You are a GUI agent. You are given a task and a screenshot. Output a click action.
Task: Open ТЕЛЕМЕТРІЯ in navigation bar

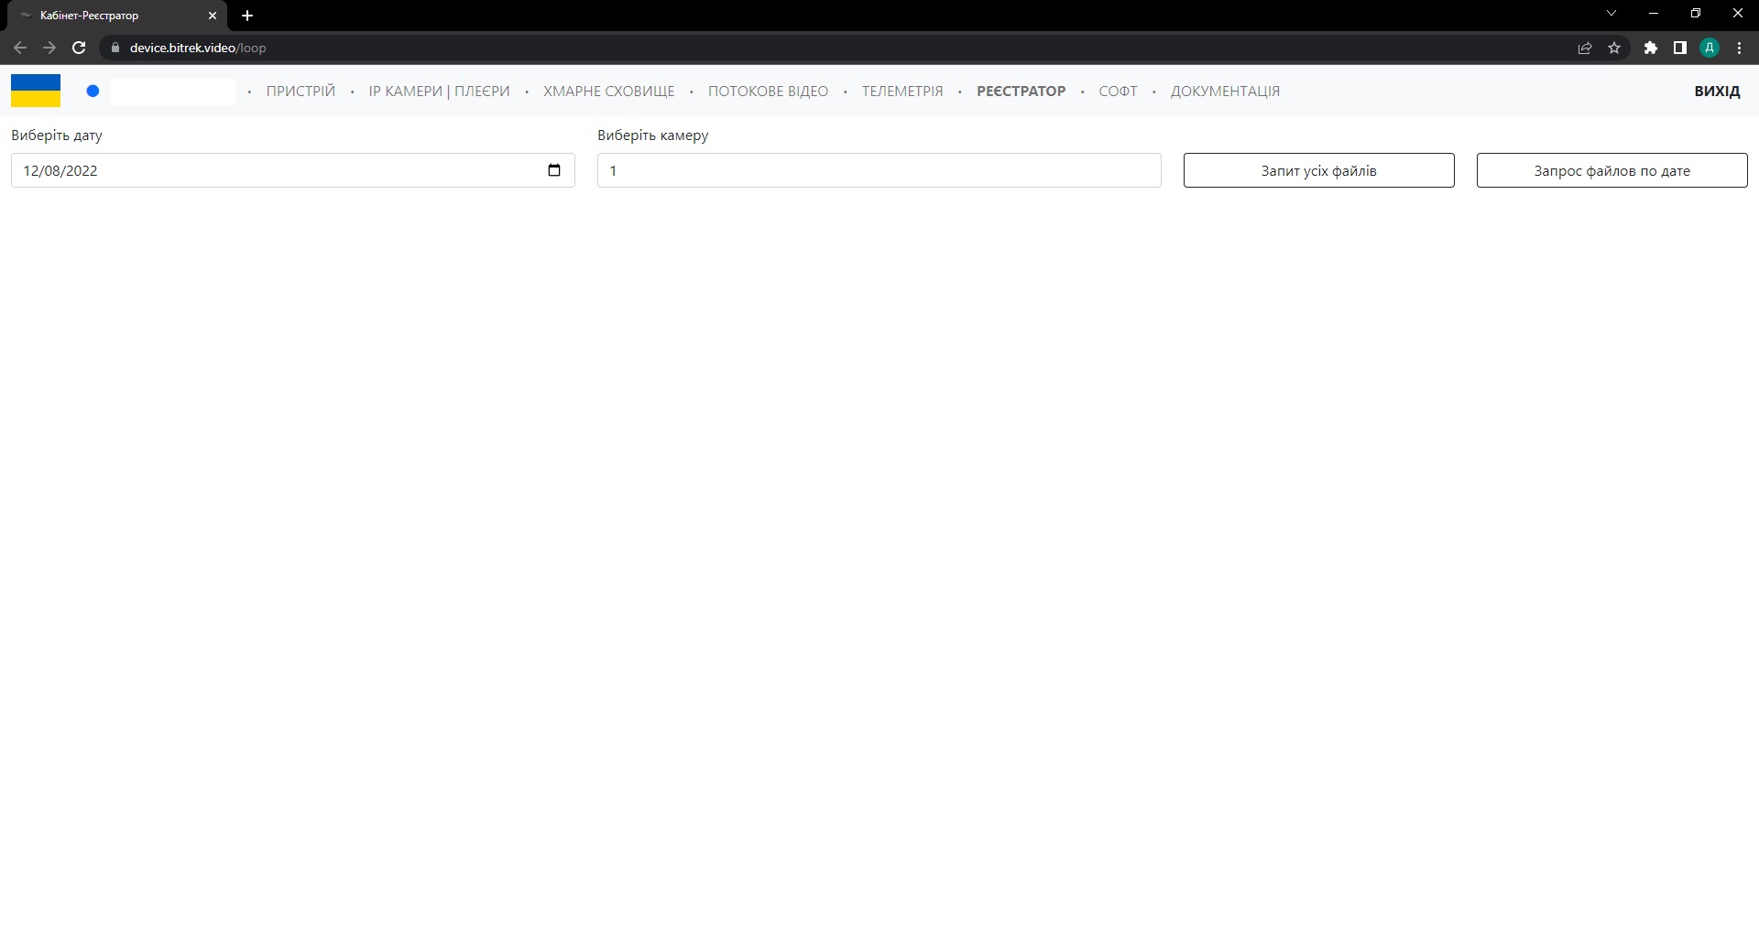(x=901, y=92)
